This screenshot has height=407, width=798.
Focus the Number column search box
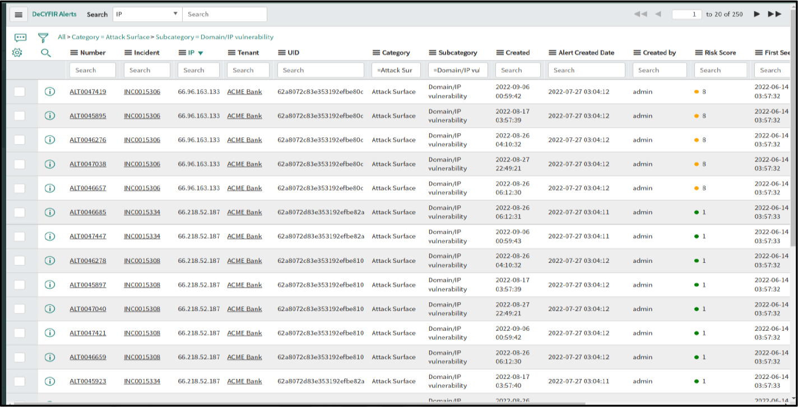(92, 70)
